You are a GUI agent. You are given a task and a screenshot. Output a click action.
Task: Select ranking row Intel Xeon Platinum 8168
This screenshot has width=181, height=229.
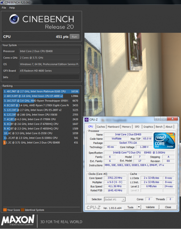(41, 92)
